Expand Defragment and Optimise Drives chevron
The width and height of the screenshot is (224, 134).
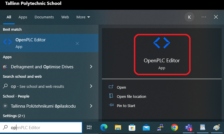[x=91, y=67]
